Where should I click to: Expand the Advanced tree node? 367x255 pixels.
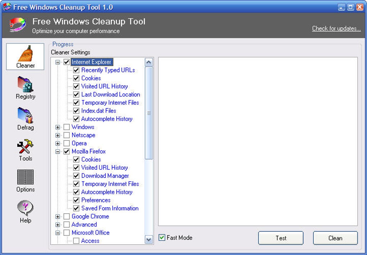tap(58, 224)
